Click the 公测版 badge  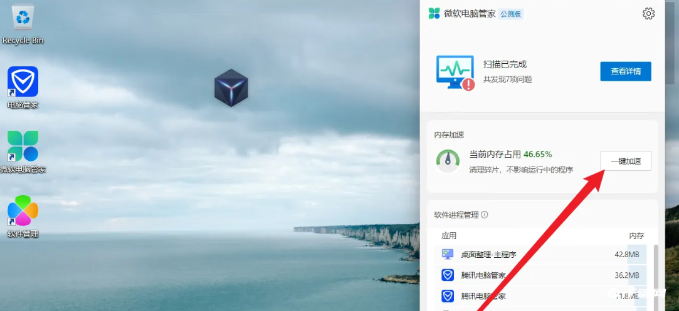[x=510, y=14]
